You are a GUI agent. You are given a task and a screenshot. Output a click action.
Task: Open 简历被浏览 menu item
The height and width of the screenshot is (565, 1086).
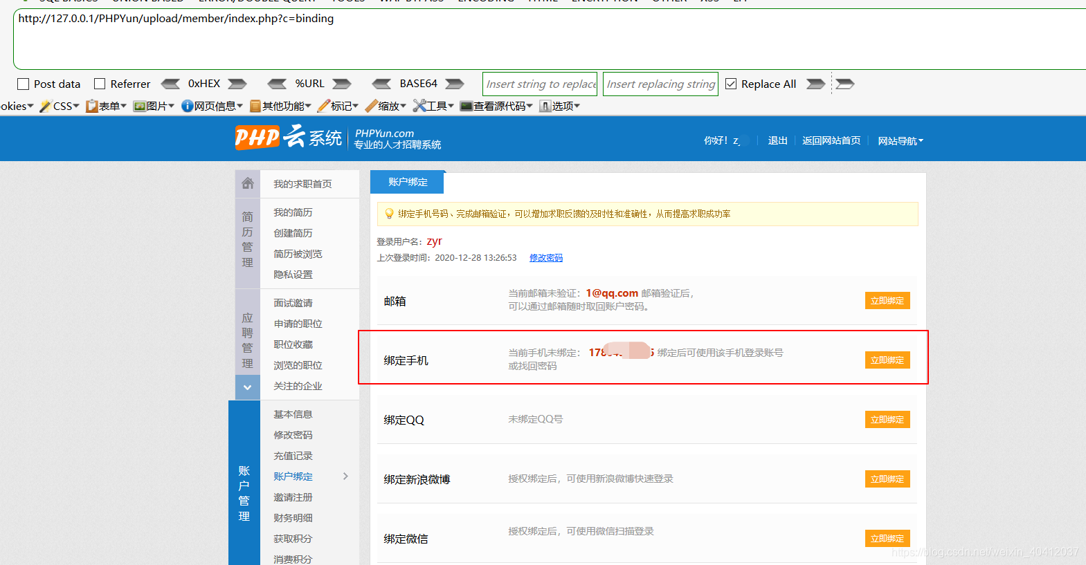click(298, 254)
